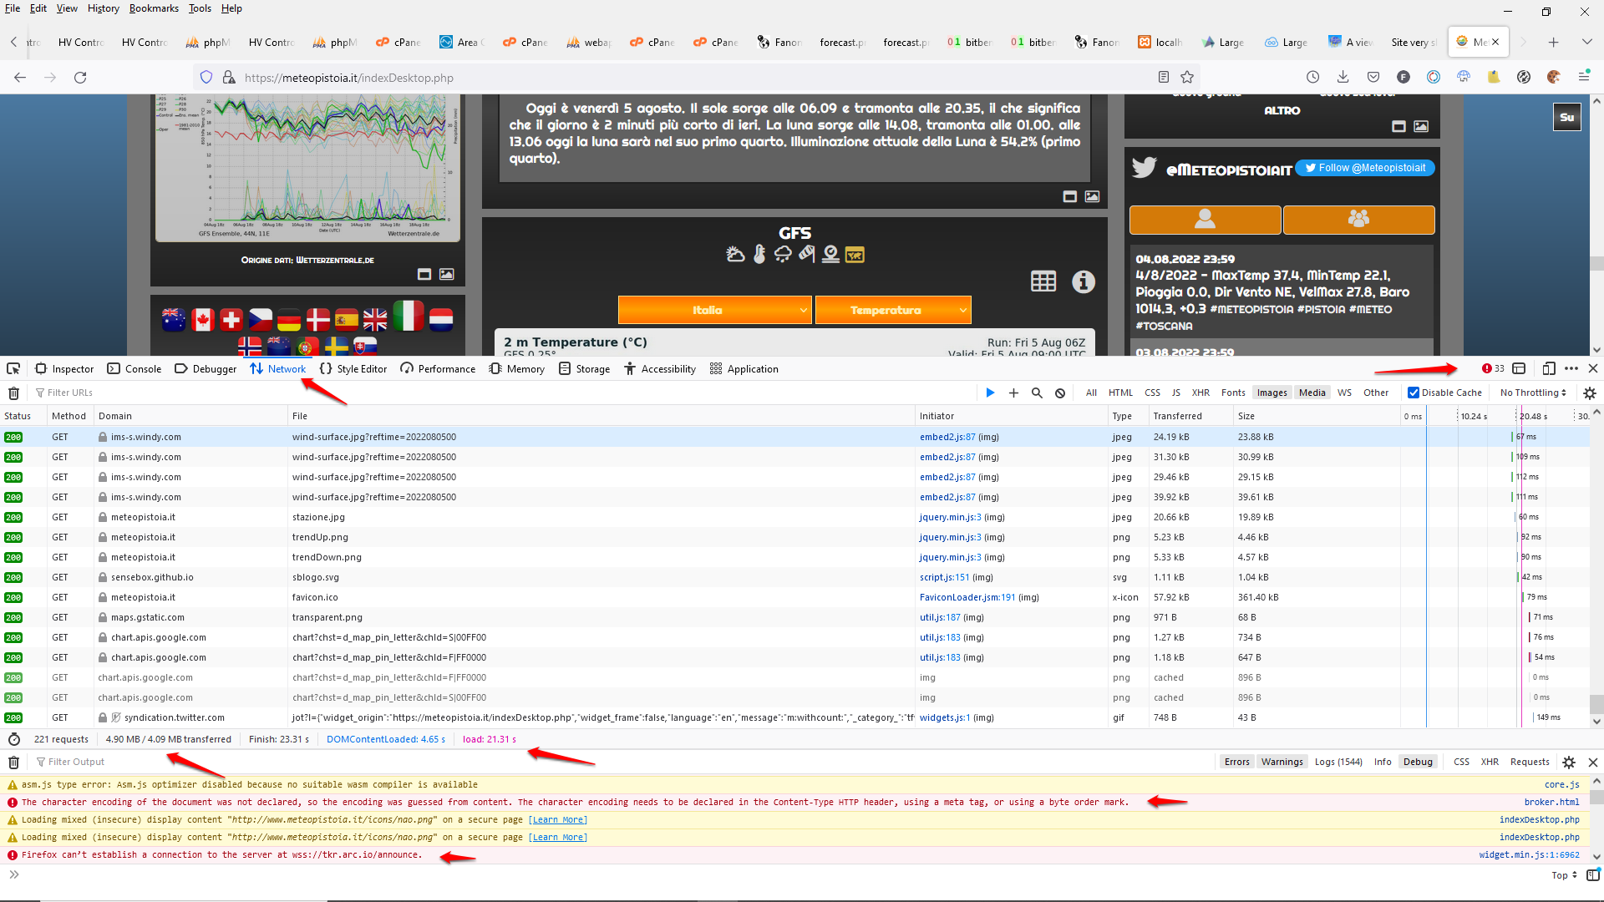Click the 33 errors counter icon
Image resolution: width=1604 pixels, height=902 pixels.
(x=1493, y=368)
